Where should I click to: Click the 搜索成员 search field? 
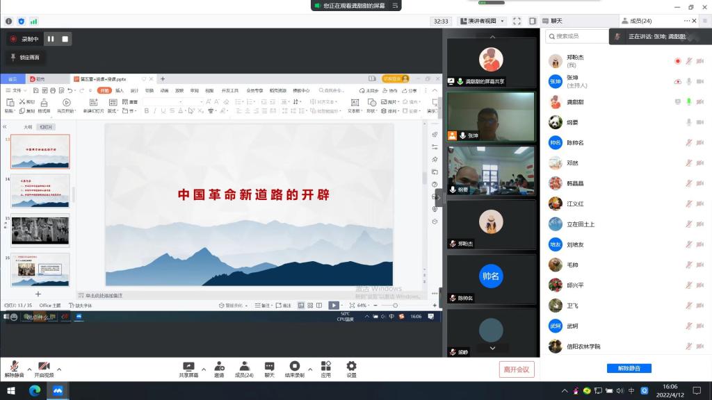coord(578,36)
